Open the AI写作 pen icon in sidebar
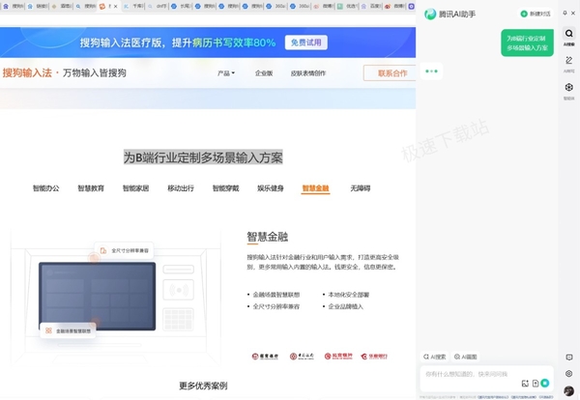Screen dimensions: 580x400 pyautogui.click(x=569, y=60)
